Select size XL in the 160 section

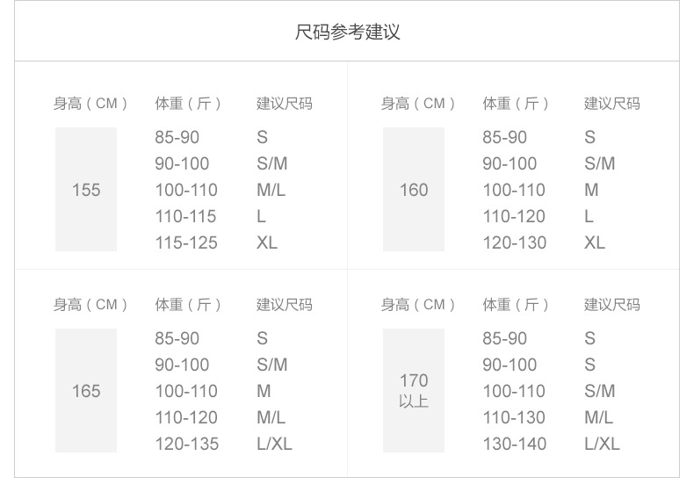[x=595, y=242]
